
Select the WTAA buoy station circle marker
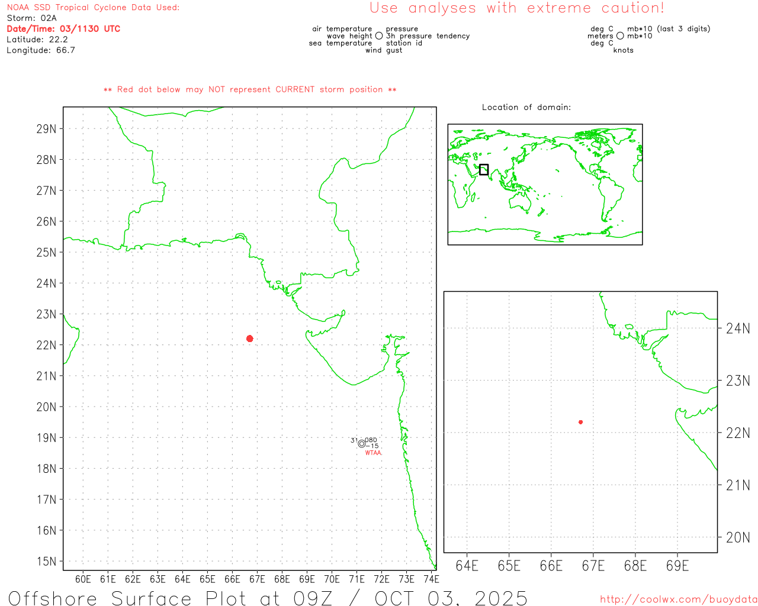click(362, 444)
